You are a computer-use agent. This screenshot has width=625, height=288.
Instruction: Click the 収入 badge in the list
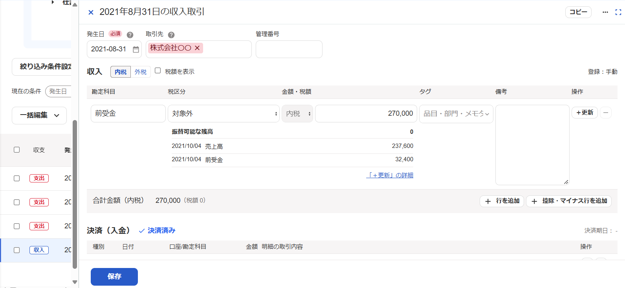click(39, 250)
